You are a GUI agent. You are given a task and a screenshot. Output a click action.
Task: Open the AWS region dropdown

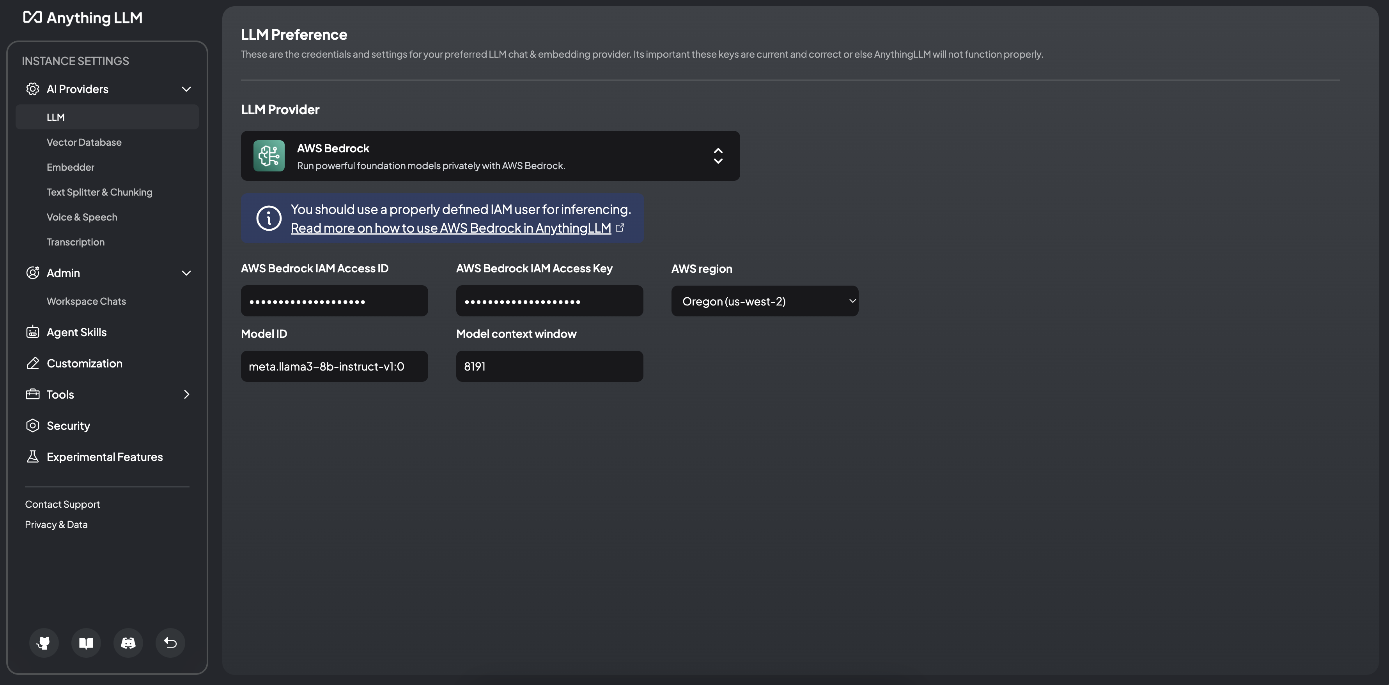[765, 301]
